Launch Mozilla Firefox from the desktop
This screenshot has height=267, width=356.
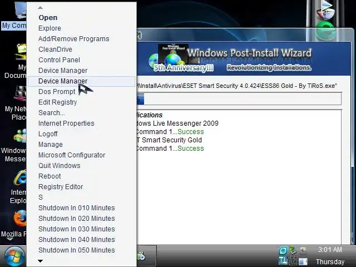[21, 219]
